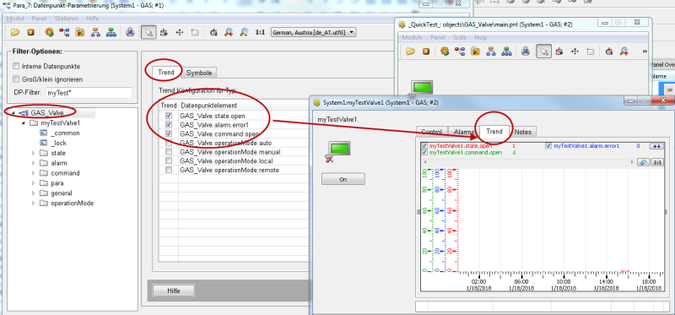The width and height of the screenshot is (675, 315).
Task: Collapse the myTestValve1 tree node
Action: 24,123
